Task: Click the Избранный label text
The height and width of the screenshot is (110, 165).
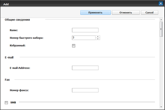Action: (18, 46)
